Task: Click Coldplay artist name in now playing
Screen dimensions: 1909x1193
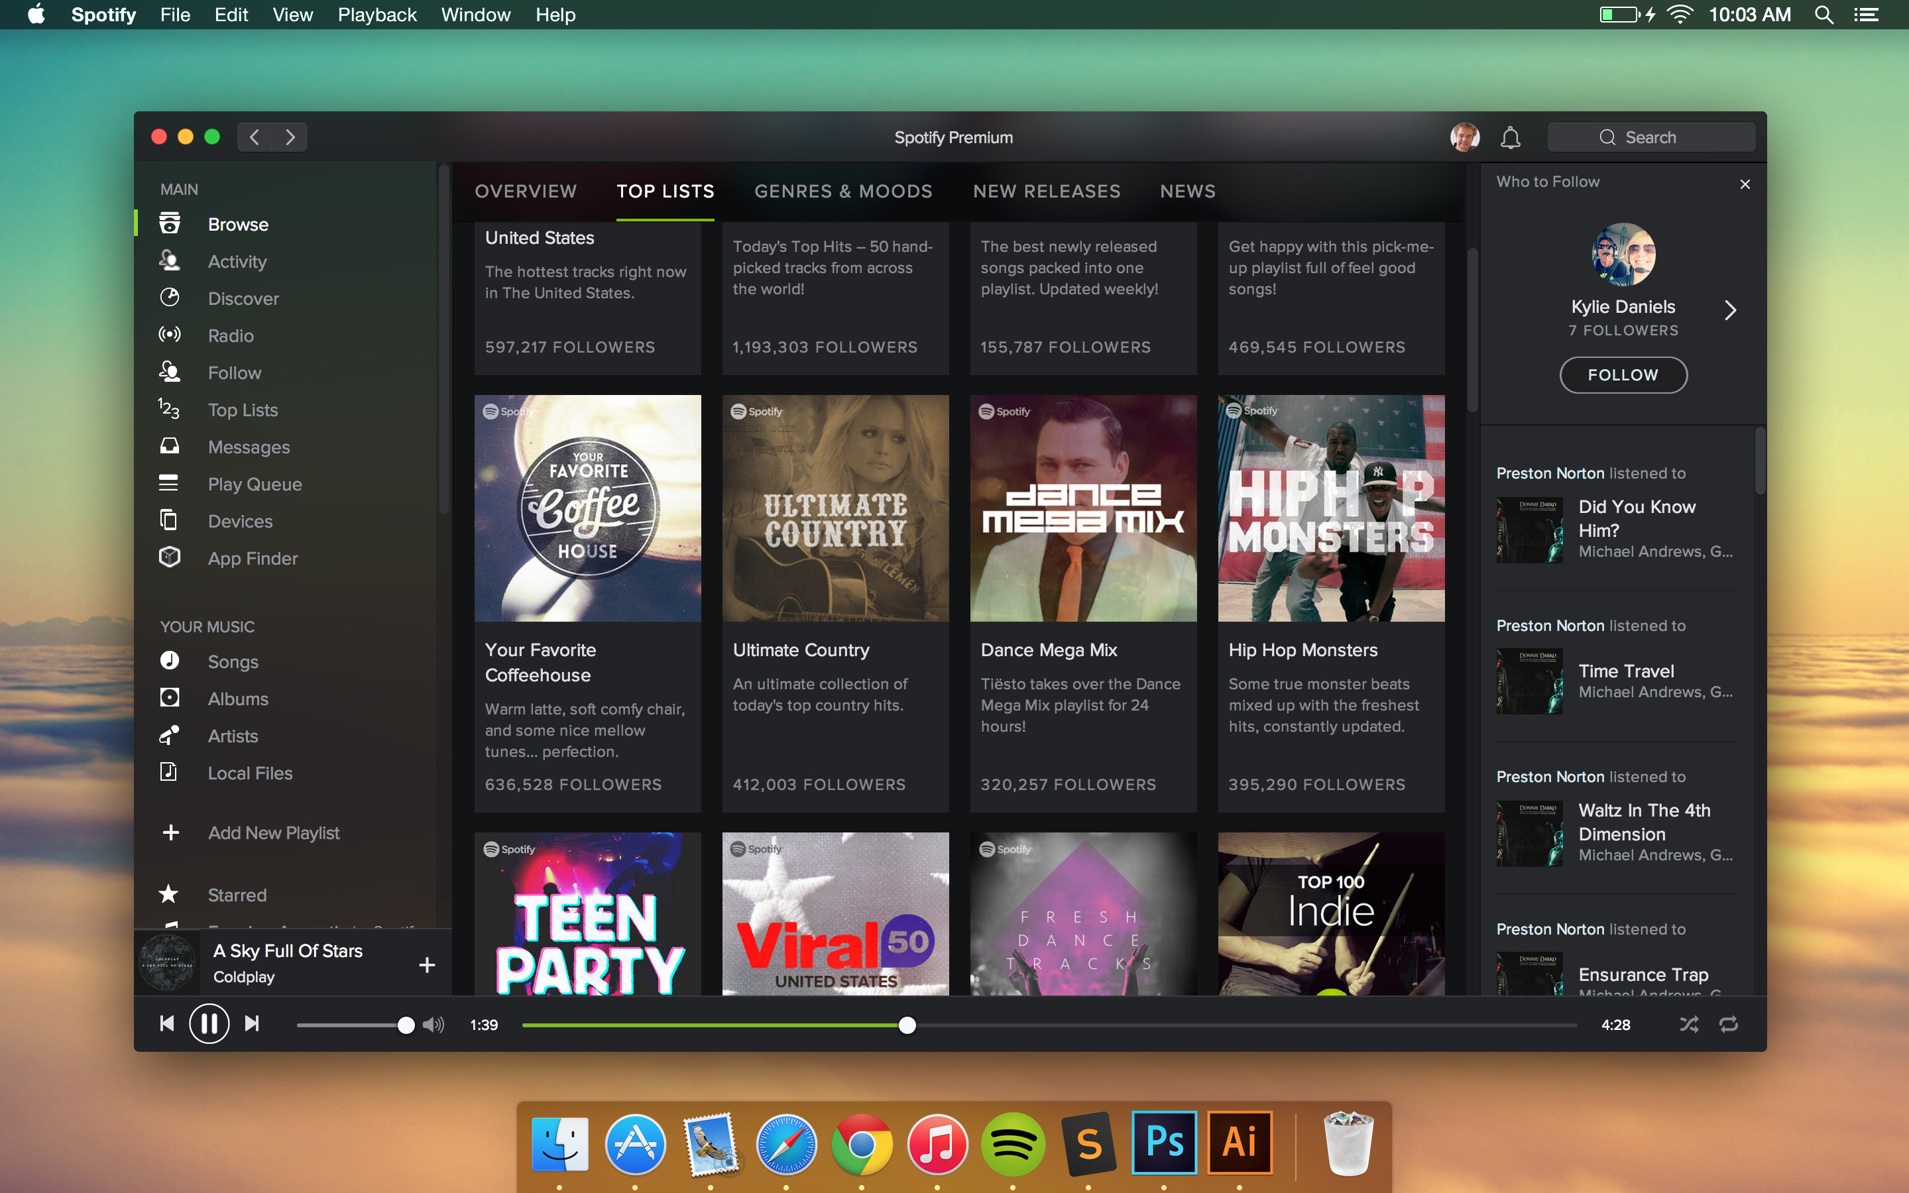Action: pos(244,977)
